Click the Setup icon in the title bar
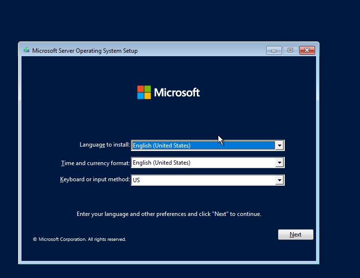This screenshot has width=360, height=278. (26, 50)
